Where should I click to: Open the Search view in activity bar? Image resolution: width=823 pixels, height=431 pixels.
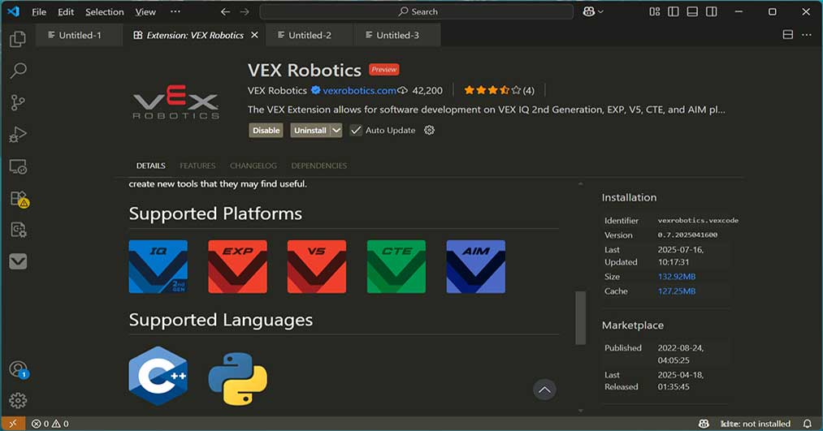pyautogui.click(x=18, y=71)
